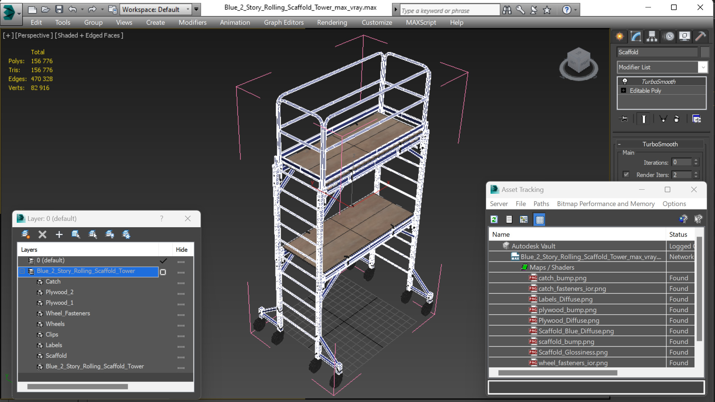This screenshot has height=402, width=715.
Task: Open the Graph Editors menu
Action: (x=284, y=22)
